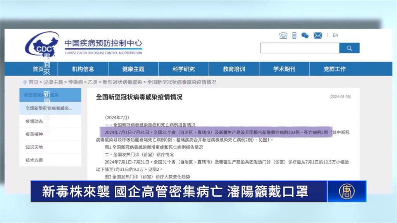397x223 pixels.
Task: Click caption 图2 全国发热门诊（诊室）诊疗人数变化趋势
Action: point(147,177)
